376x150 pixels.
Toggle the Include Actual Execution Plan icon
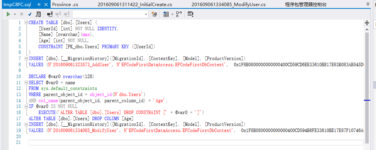179,15
